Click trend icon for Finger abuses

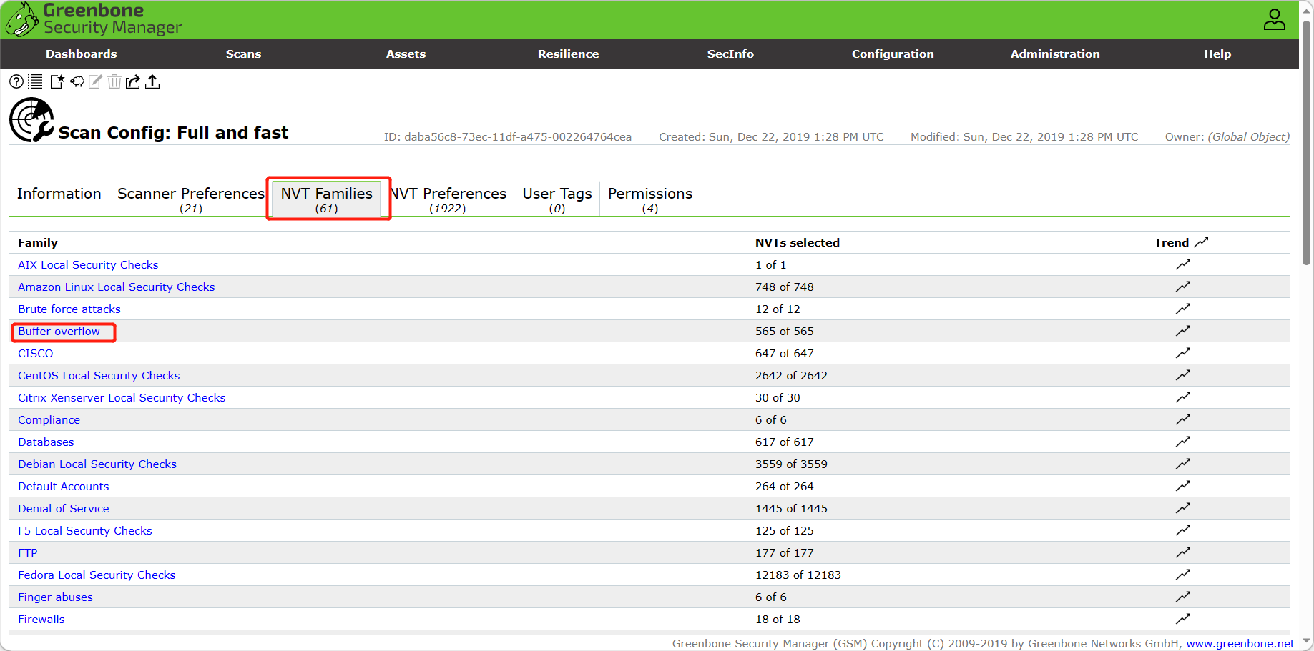pyautogui.click(x=1183, y=597)
